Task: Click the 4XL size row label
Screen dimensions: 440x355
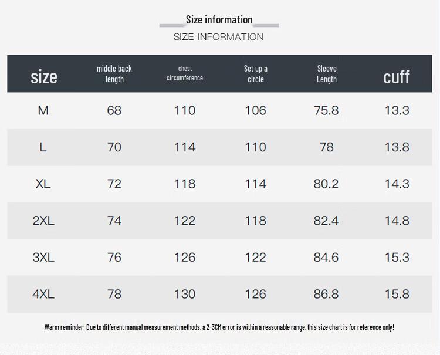Action: (x=43, y=294)
